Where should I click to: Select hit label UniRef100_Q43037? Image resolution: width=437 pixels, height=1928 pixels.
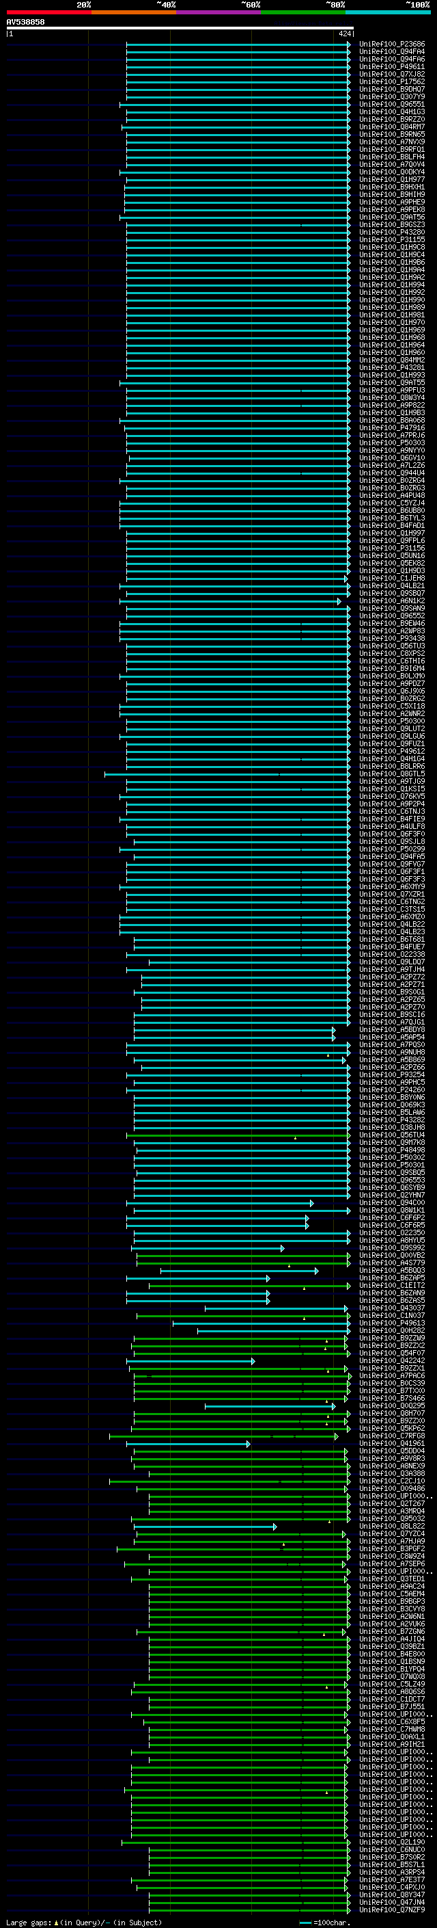(x=392, y=1308)
